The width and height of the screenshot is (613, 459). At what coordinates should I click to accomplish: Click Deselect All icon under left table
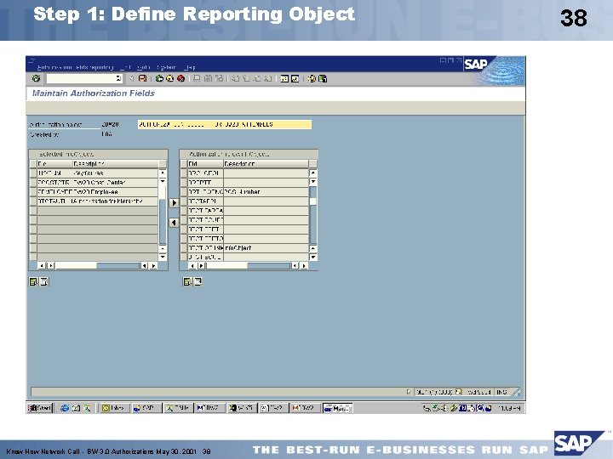click(43, 281)
